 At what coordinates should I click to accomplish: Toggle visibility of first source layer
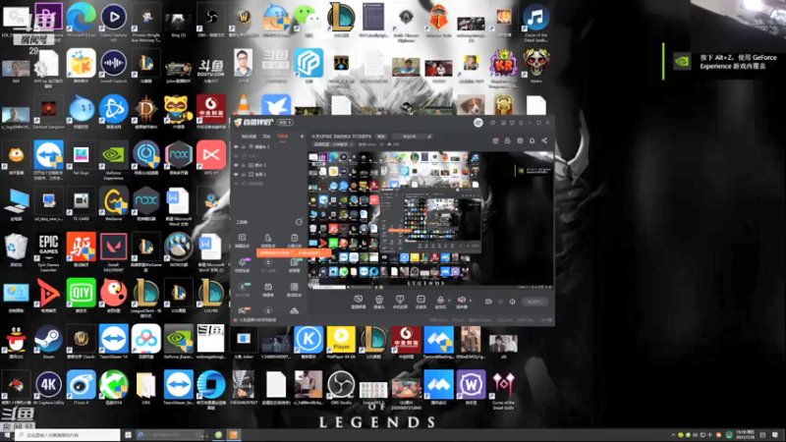pos(236,146)
